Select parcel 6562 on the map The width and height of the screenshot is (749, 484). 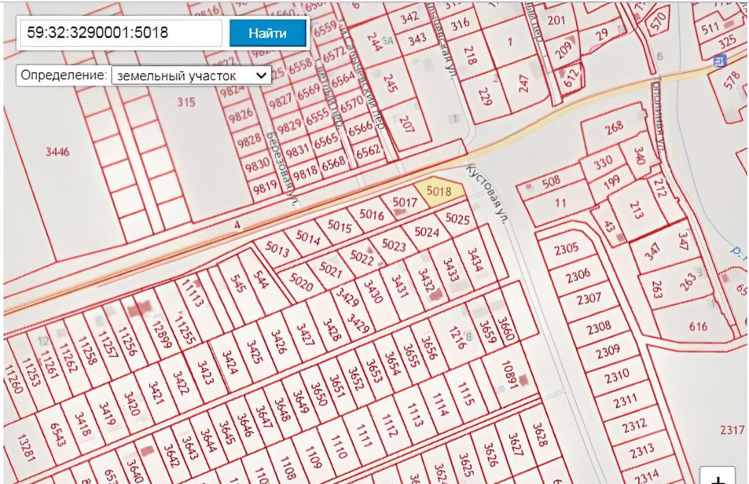coord(368,151)
